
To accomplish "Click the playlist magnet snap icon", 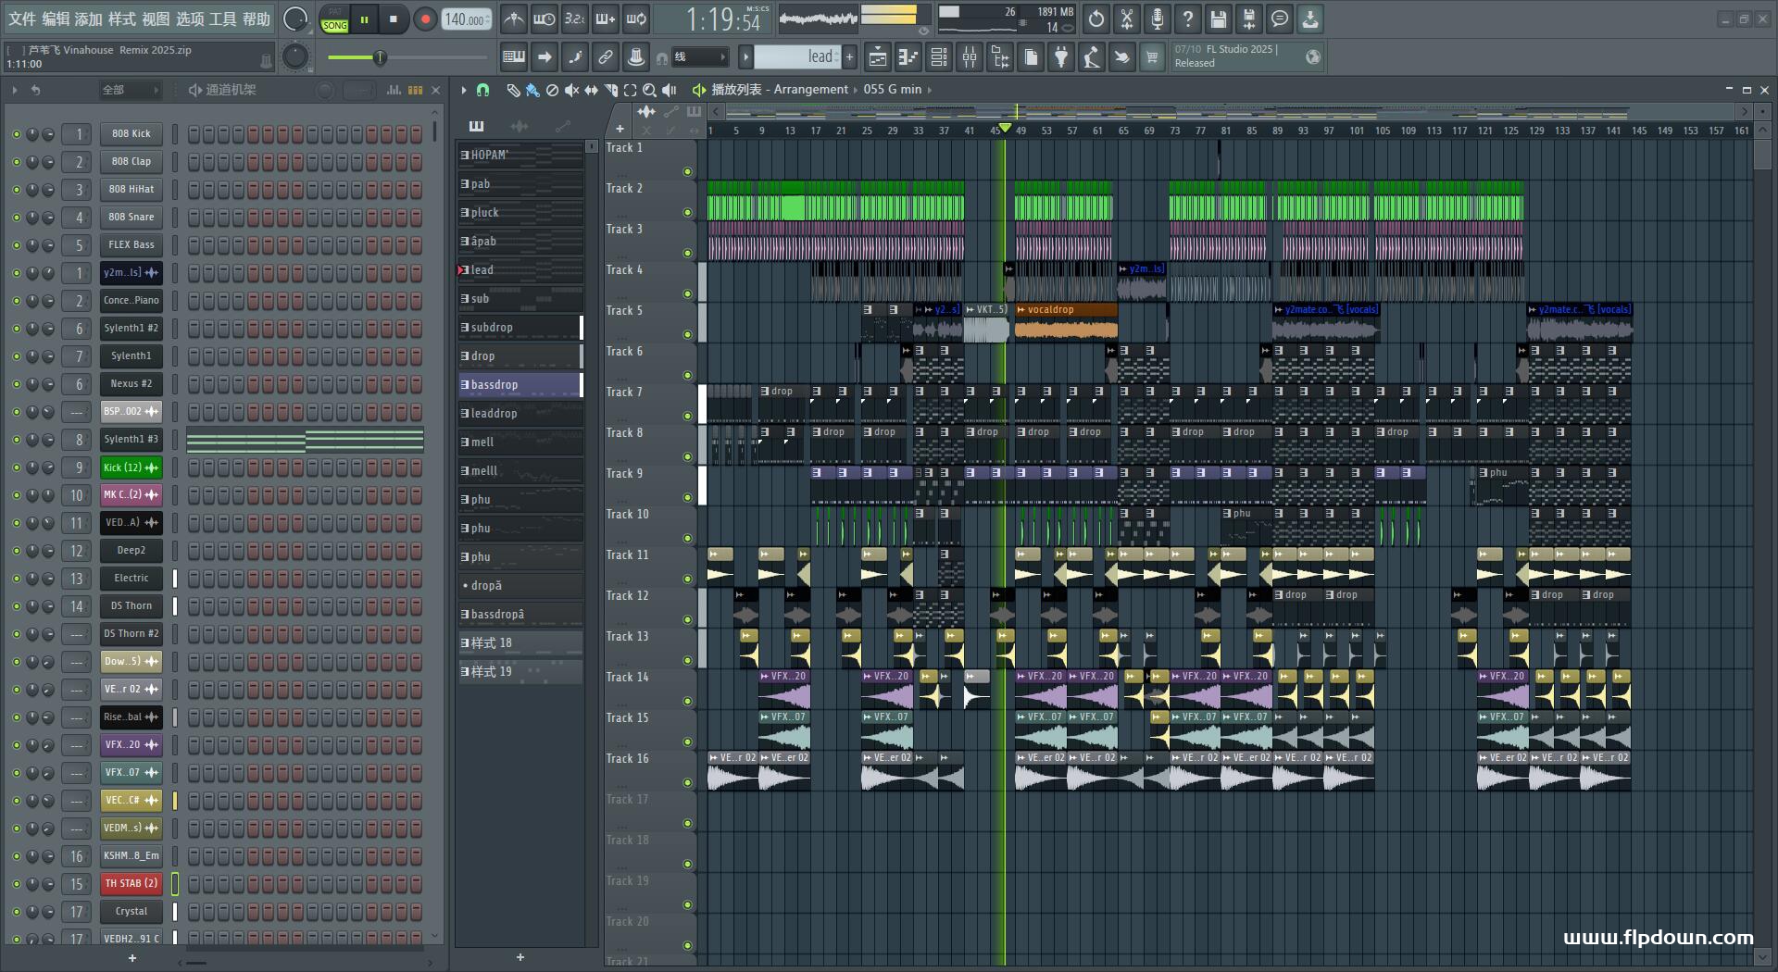I will (x=482, y=90).
